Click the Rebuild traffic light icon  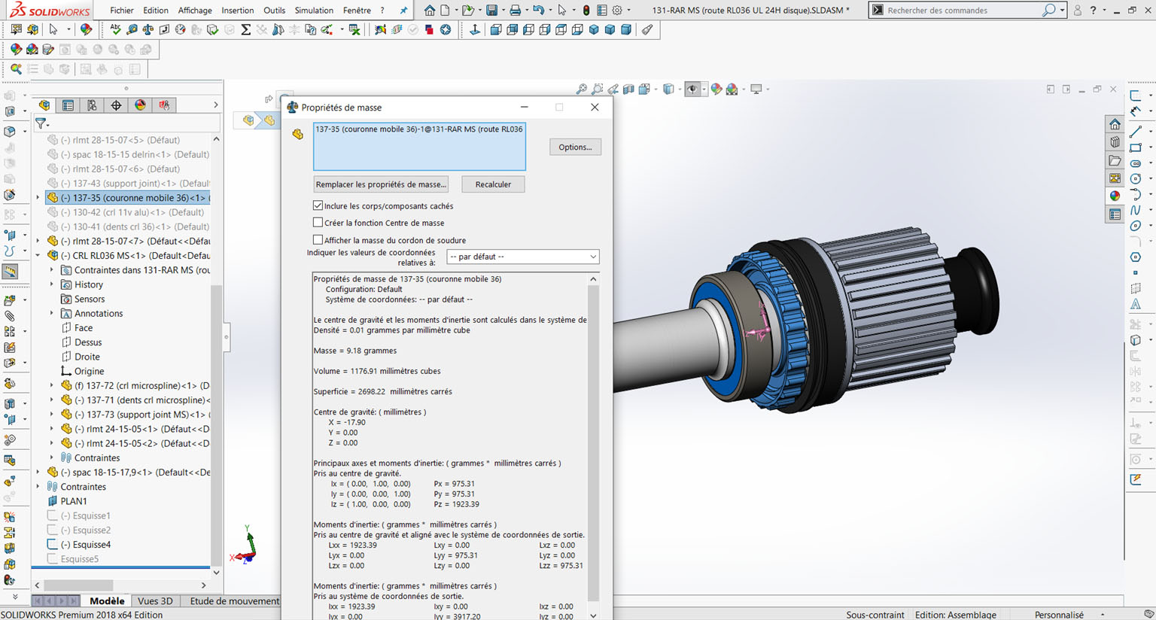[x=586, y=11]
